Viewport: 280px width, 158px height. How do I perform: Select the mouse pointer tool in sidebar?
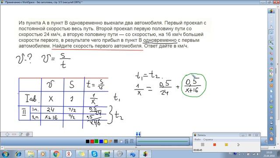click(271, 27)
